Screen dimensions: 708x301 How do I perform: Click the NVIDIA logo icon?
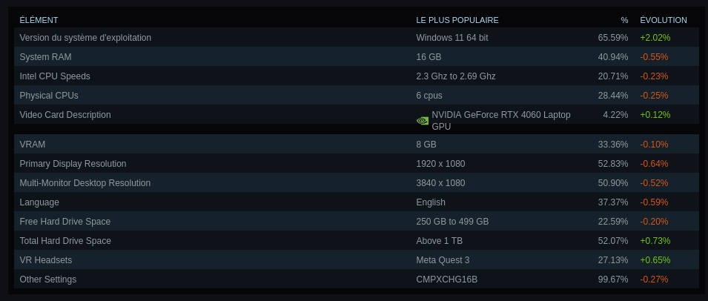pos(423,121)
